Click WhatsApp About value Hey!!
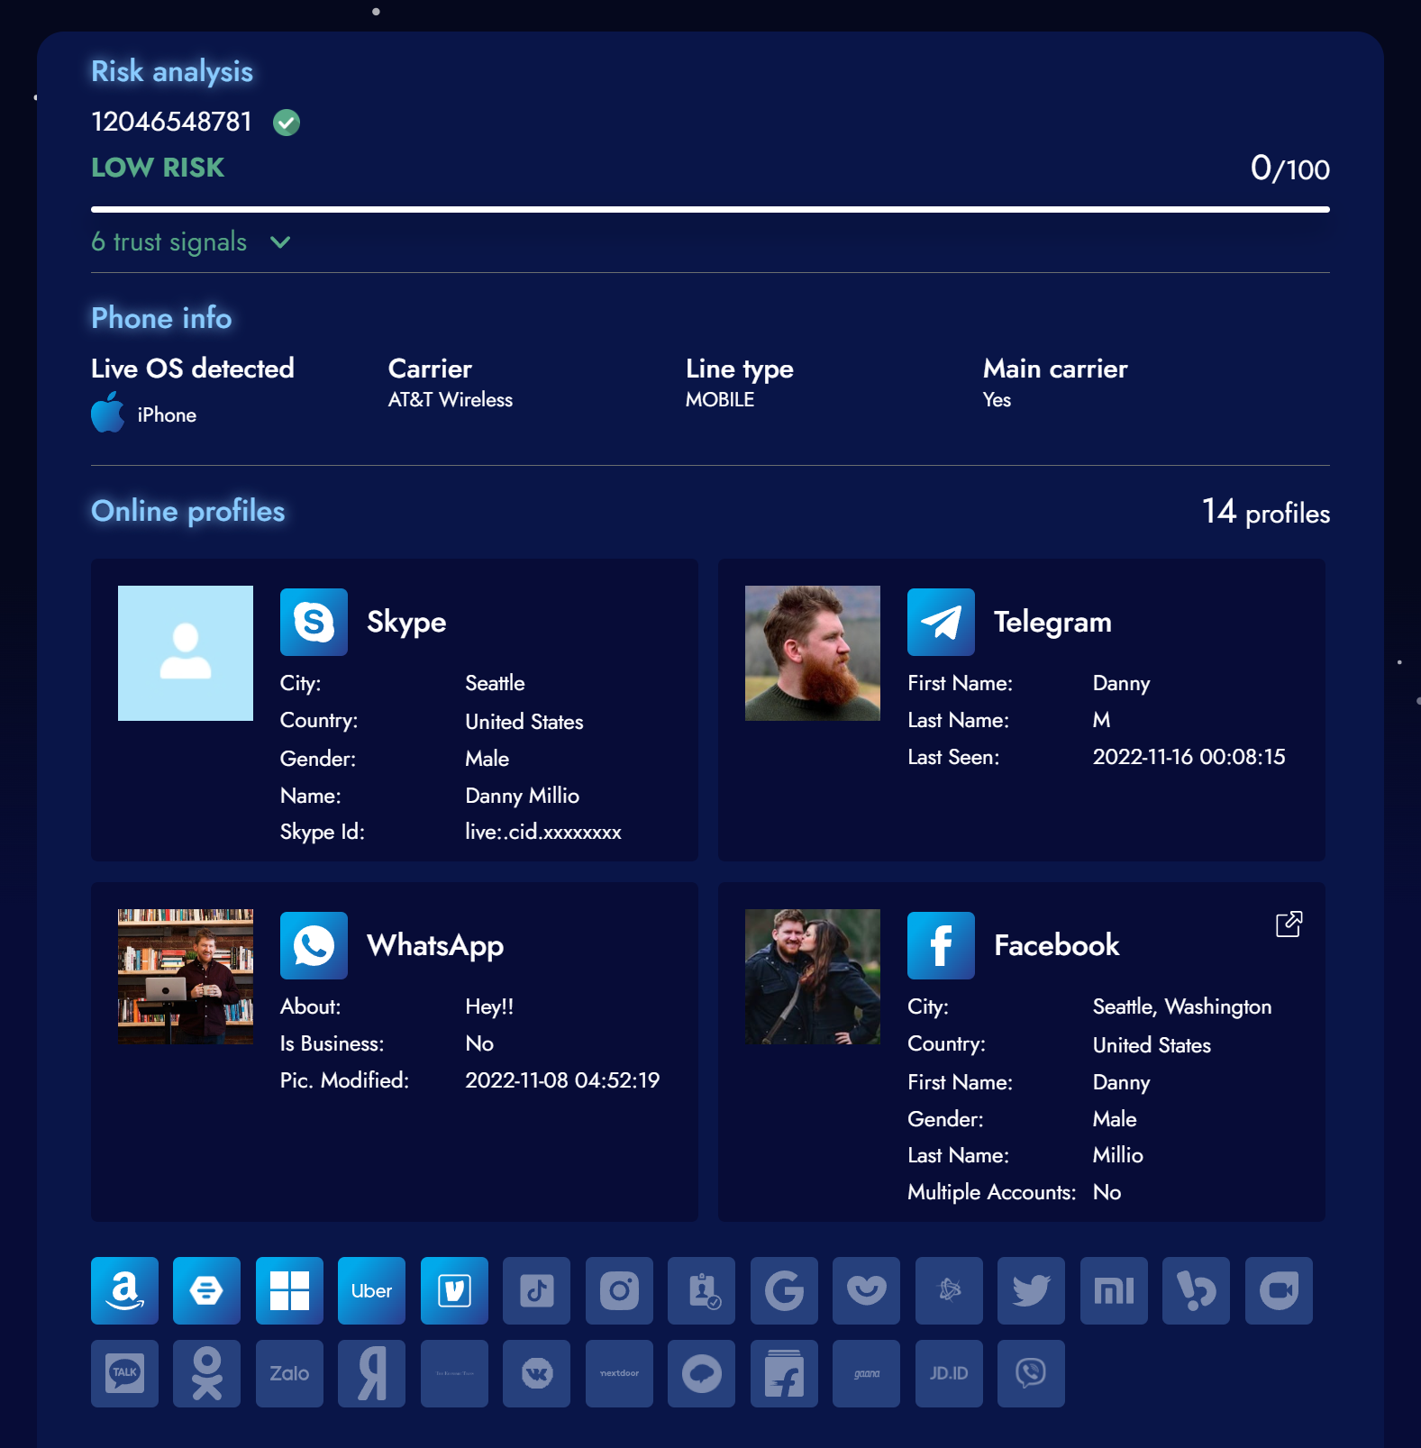1421x1448 pixels. 489,1007
